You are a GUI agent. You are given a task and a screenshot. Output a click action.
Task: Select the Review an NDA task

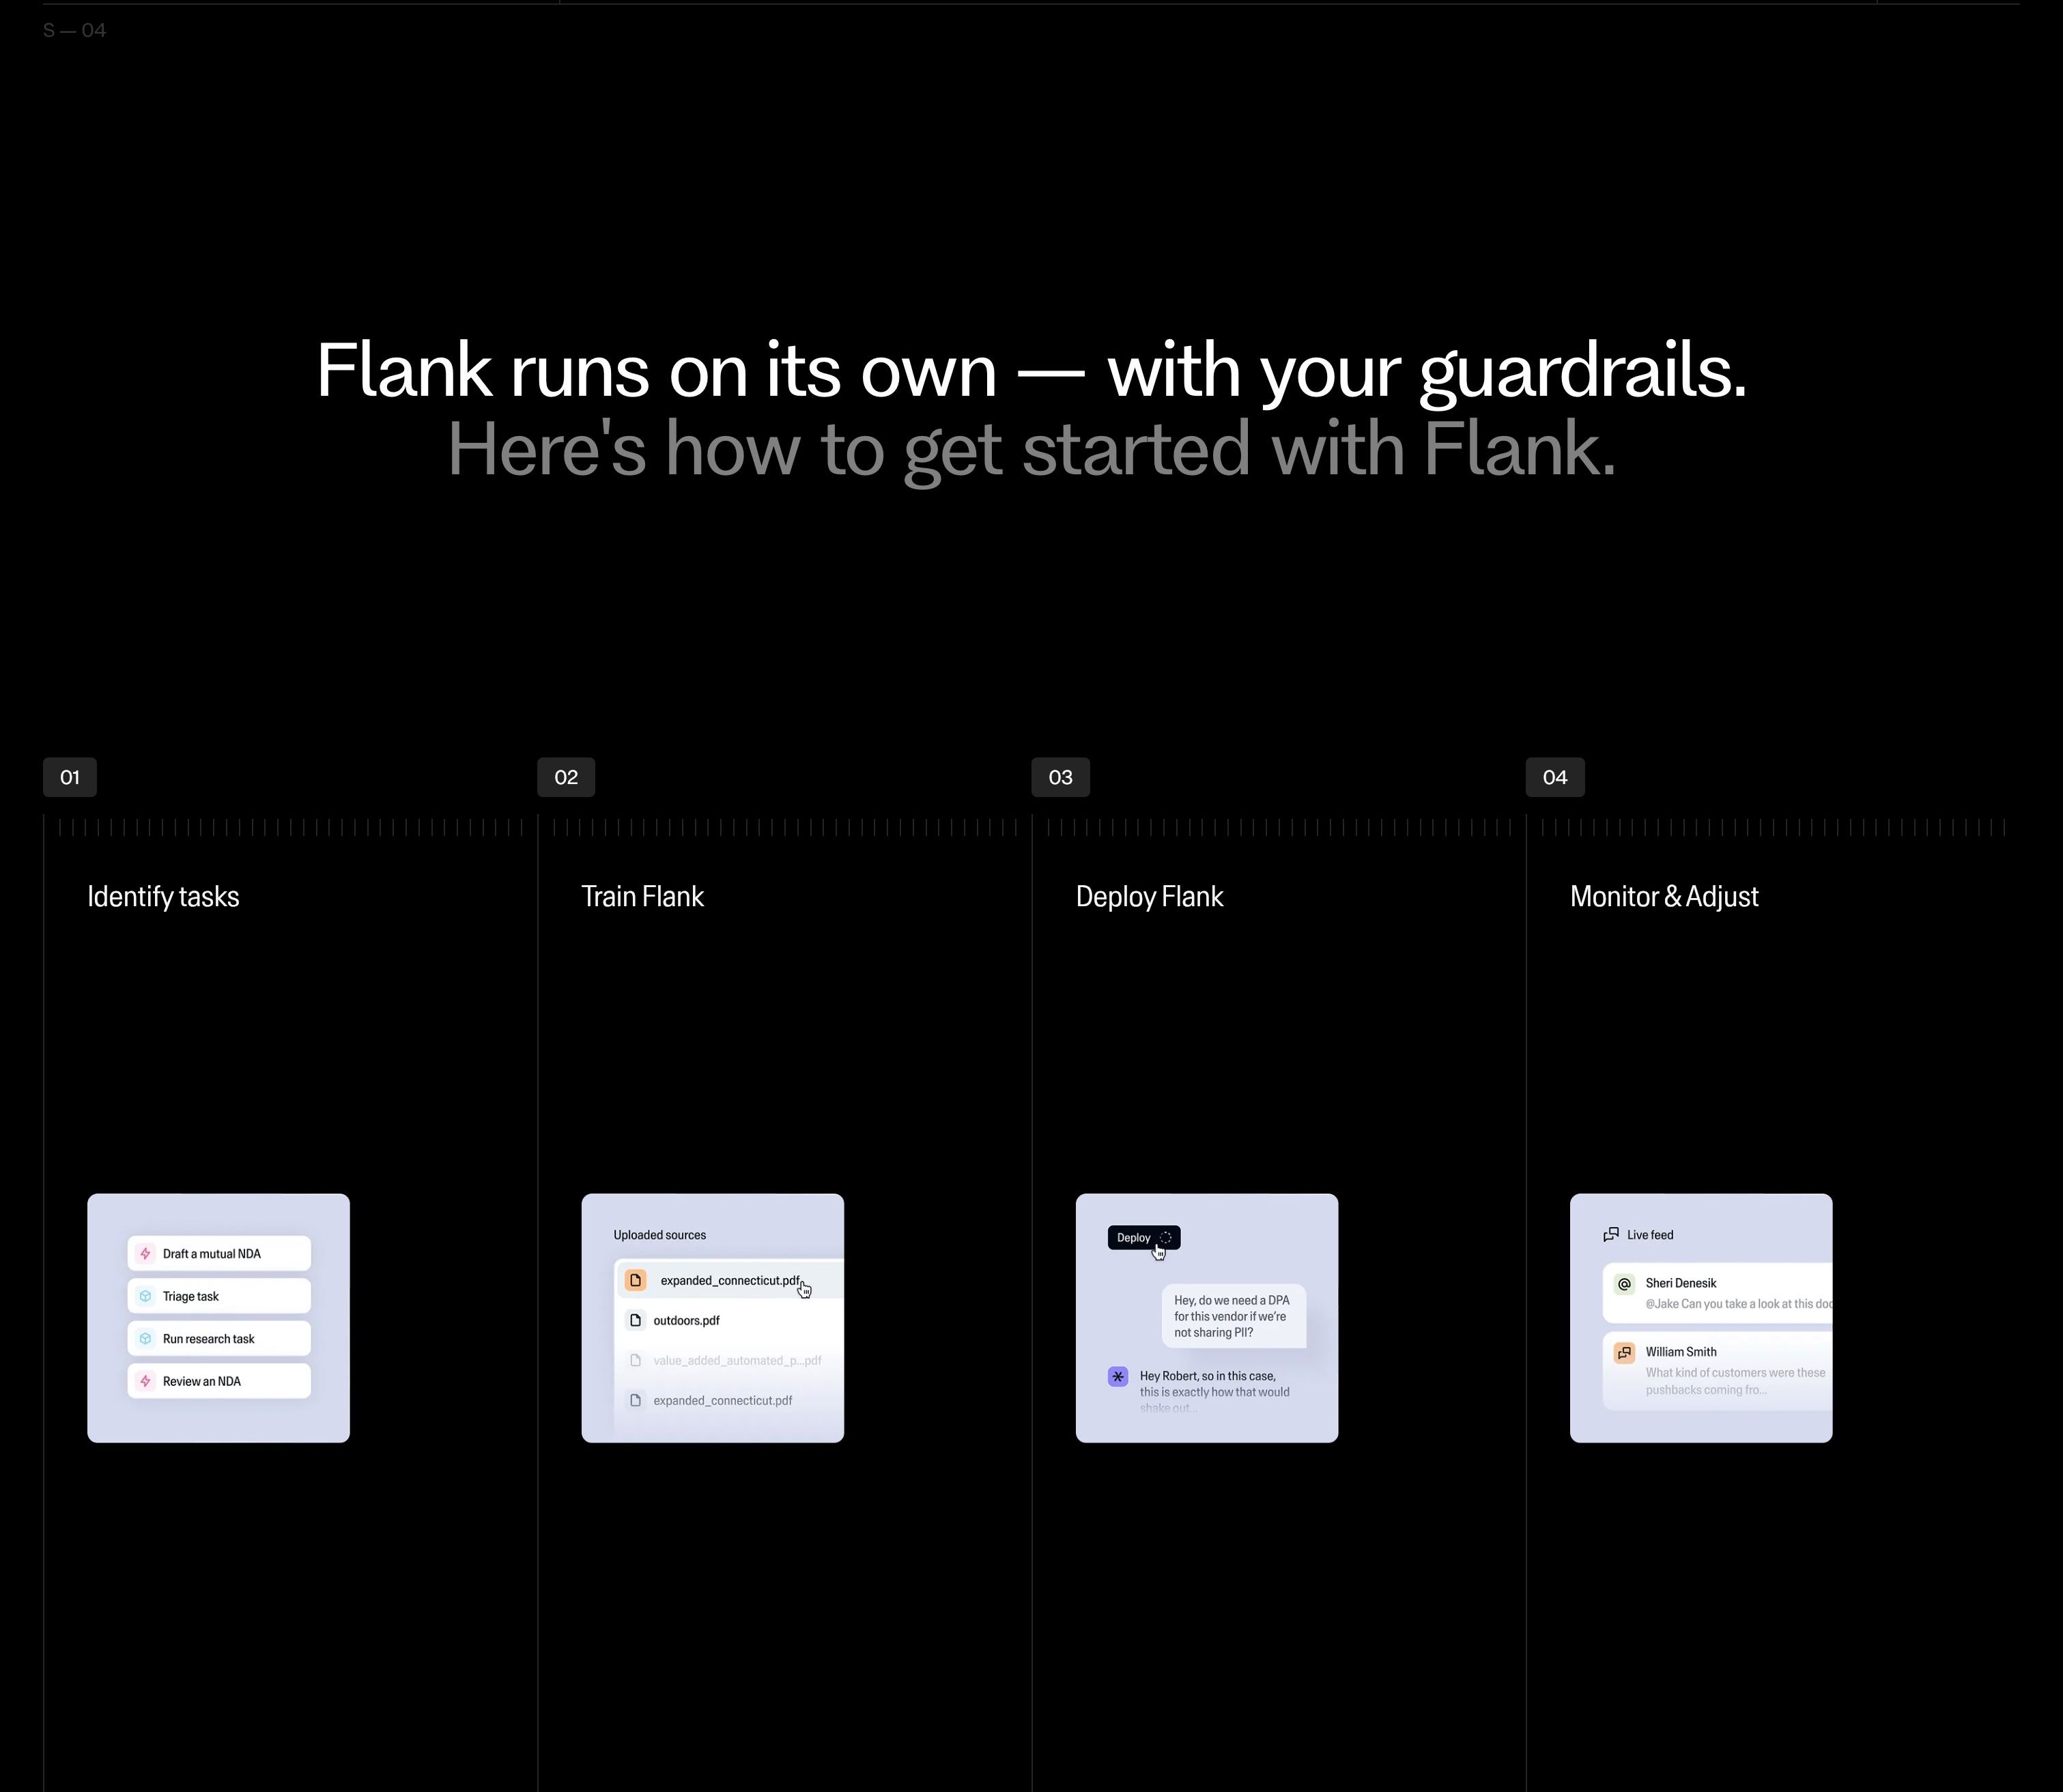[x=219, y=1381]
